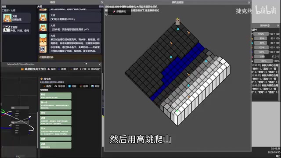The image size is (281, 158).
Task: Click the 工程部 / 大橘 breadcrumb
Action: tap(9, 11)
